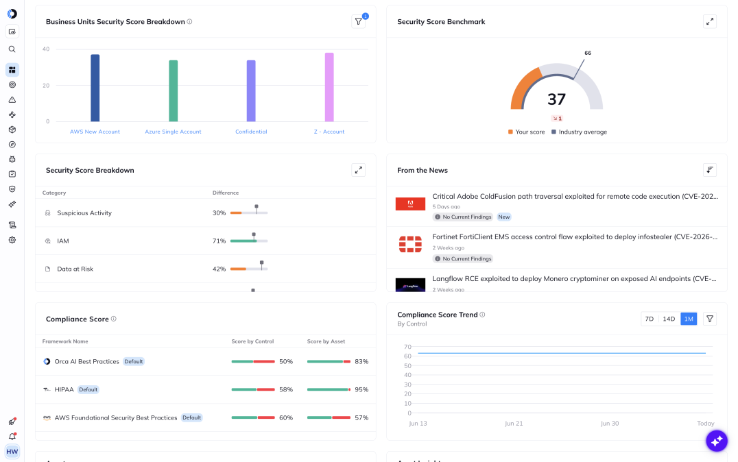
Task: Open vulnerabilities via the bug icon
Action: point(12,159)
